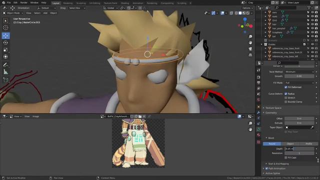
Task: Click the Blender logo icon
Action: click(3, 2)
